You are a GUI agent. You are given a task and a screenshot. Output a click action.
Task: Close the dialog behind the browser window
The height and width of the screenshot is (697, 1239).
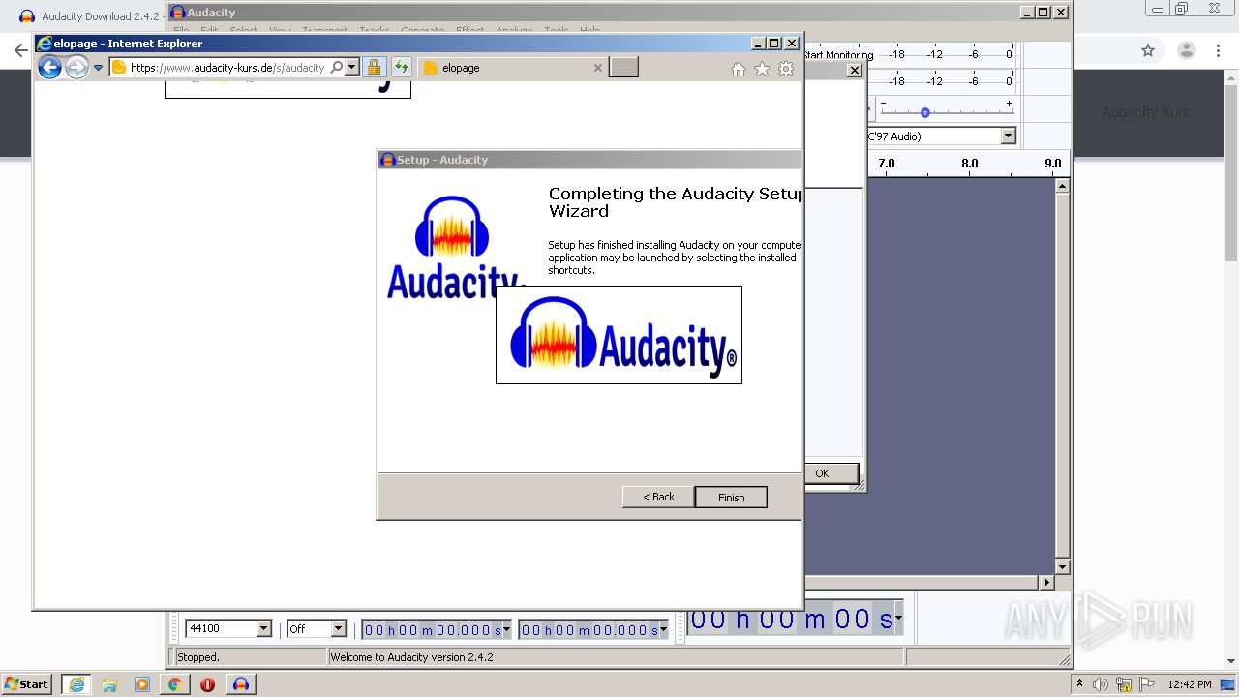click(854, 71)
